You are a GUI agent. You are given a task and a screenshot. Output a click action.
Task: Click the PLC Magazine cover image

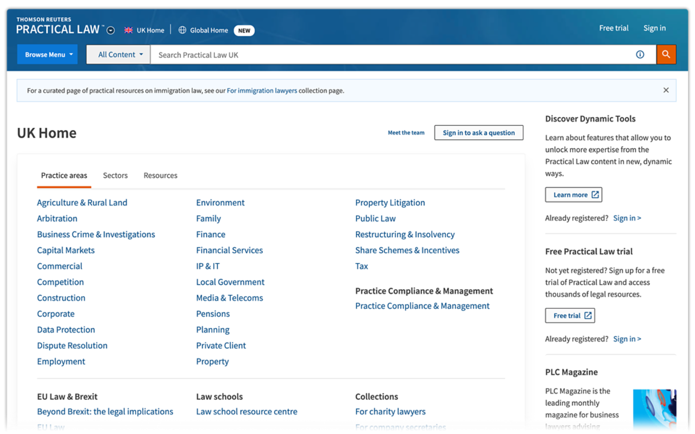[x=655, y=411]
